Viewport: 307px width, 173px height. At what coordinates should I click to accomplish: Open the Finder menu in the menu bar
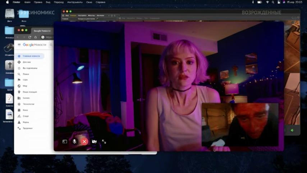(17, 2)
